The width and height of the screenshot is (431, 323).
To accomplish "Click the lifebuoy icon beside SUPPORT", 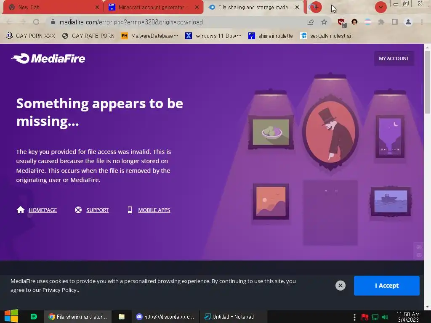I will point(78,210).
